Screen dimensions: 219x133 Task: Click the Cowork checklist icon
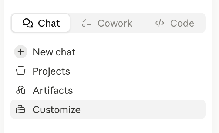tap(87, 23)
